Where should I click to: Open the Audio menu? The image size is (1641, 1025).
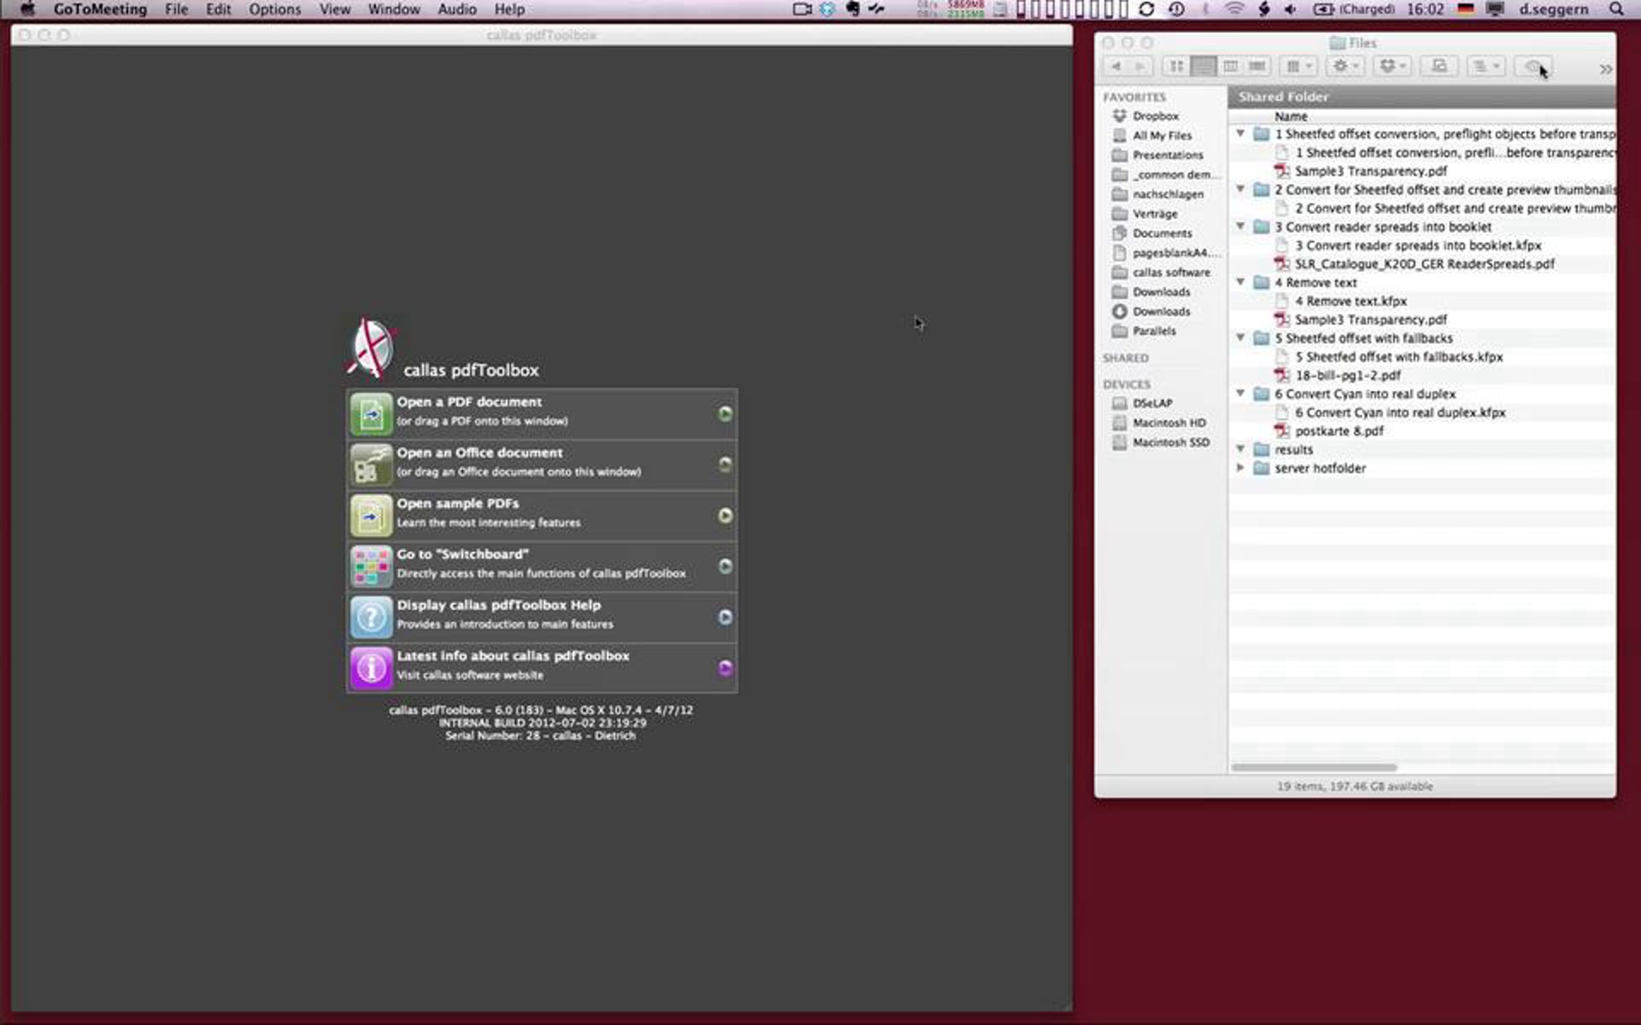457,9
